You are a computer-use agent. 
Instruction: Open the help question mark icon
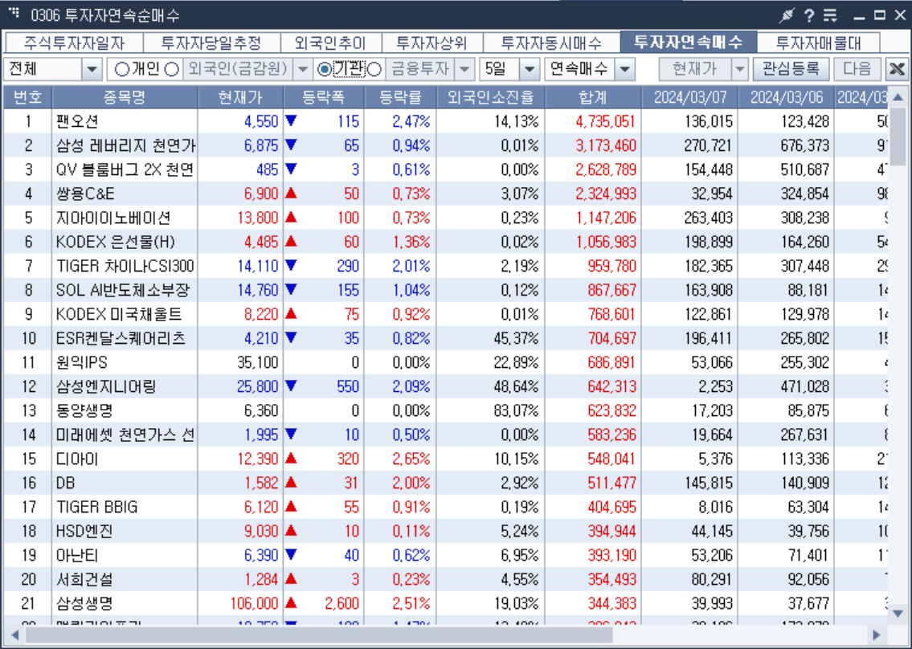coord(809,16)
